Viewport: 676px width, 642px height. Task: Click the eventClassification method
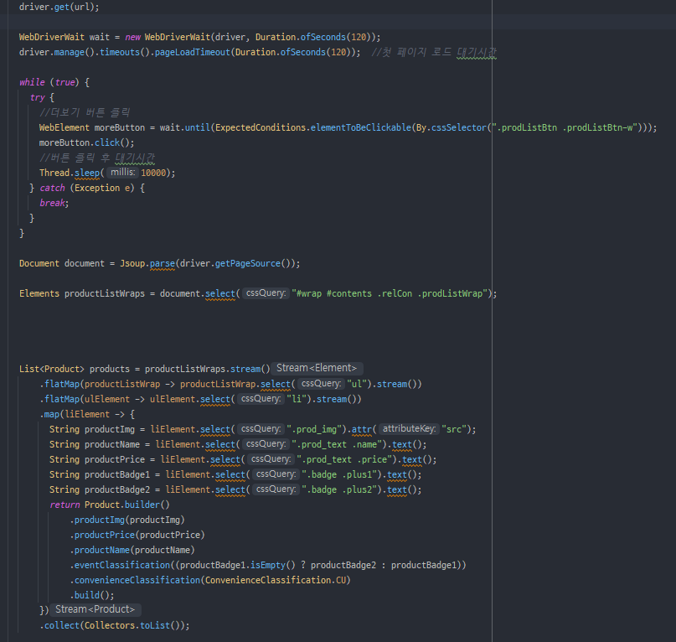tap(122, 566)
